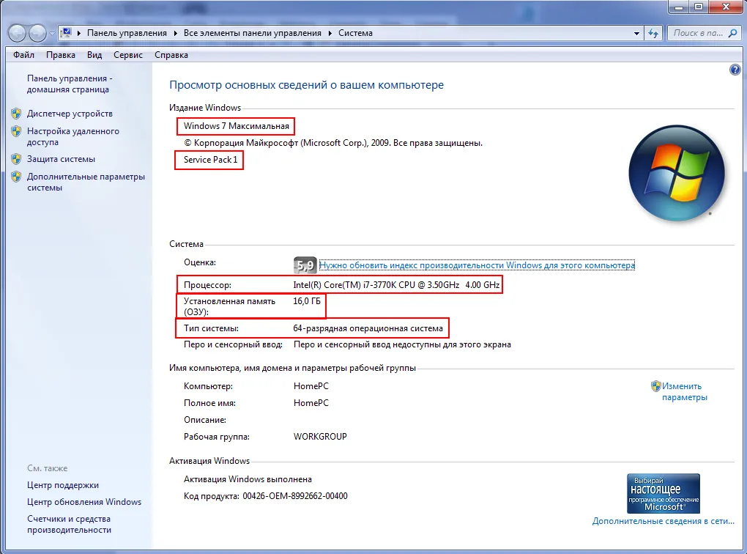Viewport: 747px width, 554px height.
Task: Click the computer icon in address bar
Action: point(66,33)
